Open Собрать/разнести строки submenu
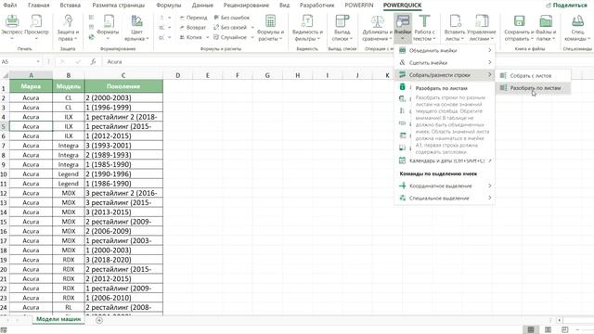This screenshot has height=334, width=594. pyautogui.click(x=445, y=75)
